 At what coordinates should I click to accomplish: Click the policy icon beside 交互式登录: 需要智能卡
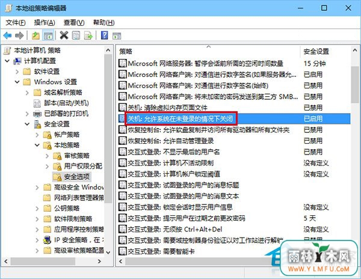point(123,251)
